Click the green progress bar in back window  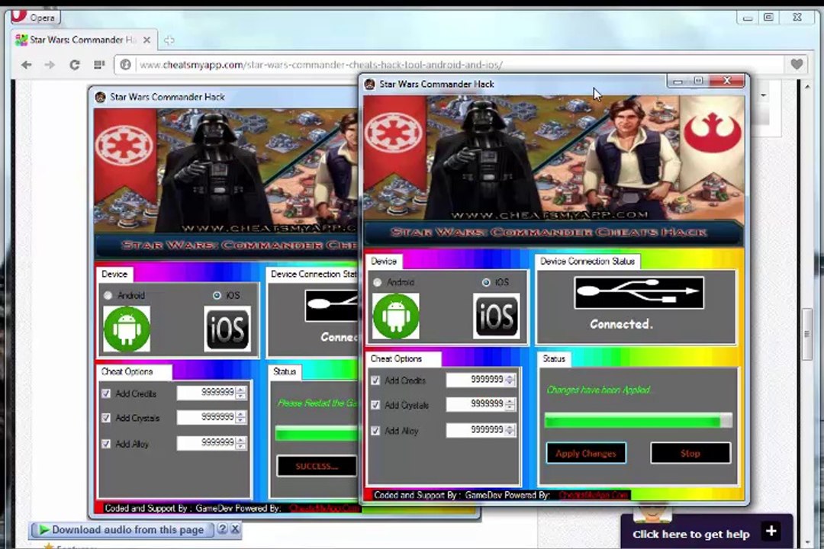click(317, 434)
